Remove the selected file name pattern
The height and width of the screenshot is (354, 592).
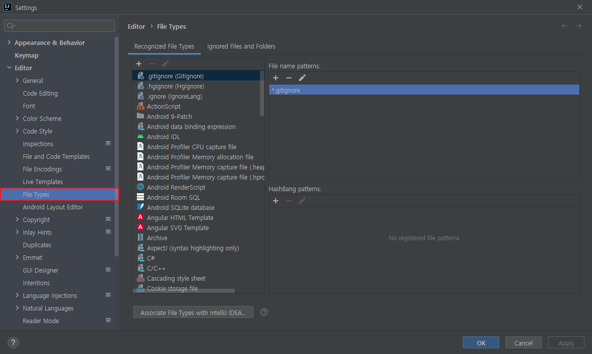[x=289, y=78]
